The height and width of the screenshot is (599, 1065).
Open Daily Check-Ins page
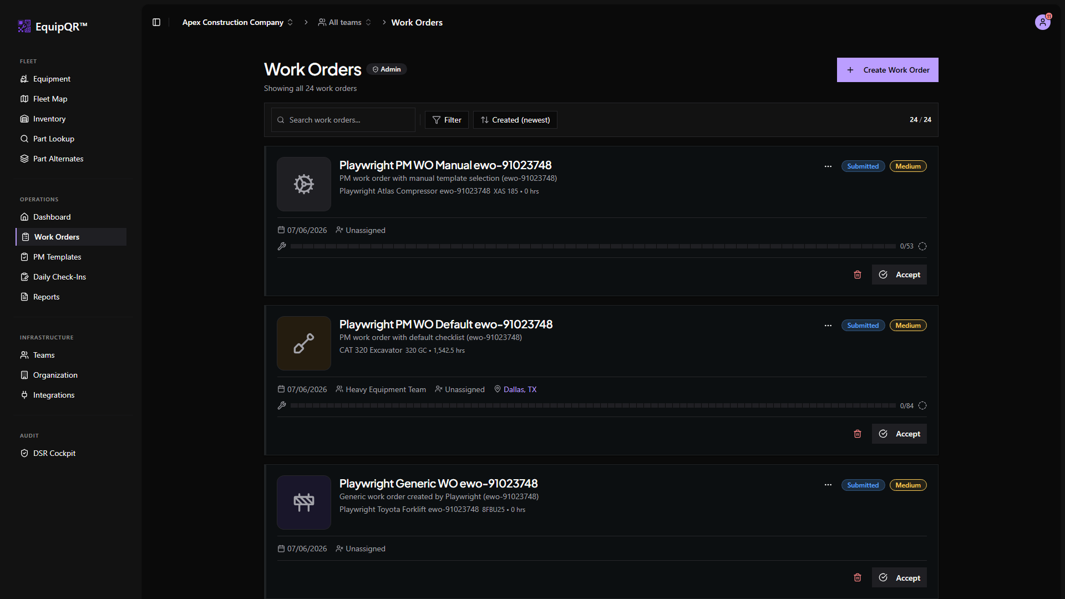[71, 277]
